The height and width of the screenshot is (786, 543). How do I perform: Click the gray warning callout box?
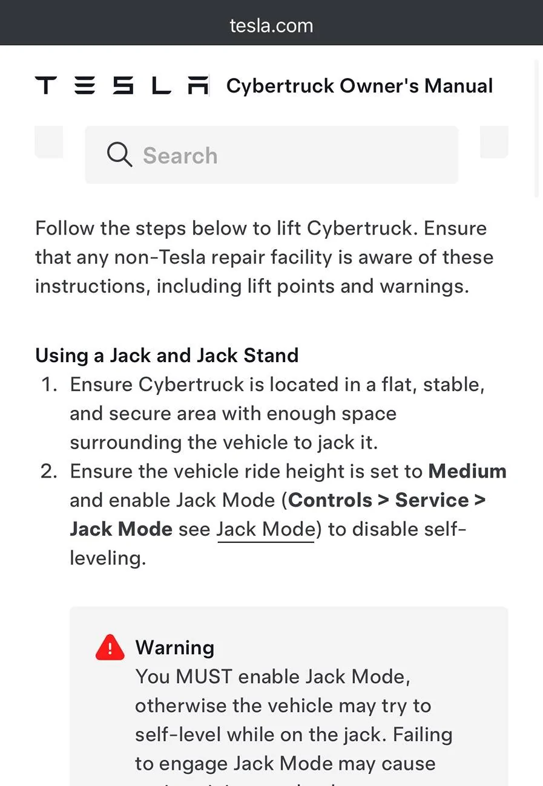click(289, 697)
